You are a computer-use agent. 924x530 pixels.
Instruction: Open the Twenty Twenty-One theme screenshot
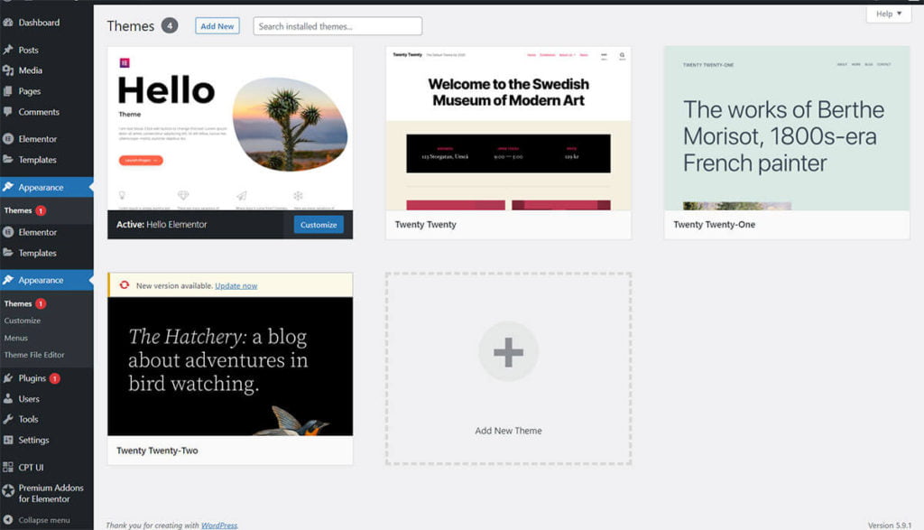coord(787,128)
